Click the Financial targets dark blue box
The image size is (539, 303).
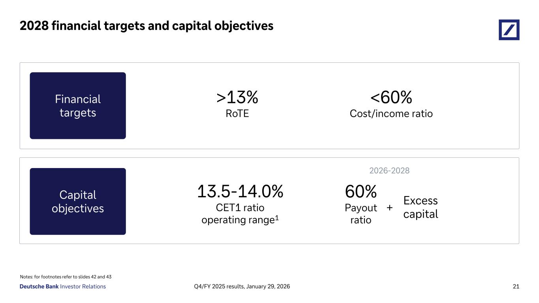(78, 106)
